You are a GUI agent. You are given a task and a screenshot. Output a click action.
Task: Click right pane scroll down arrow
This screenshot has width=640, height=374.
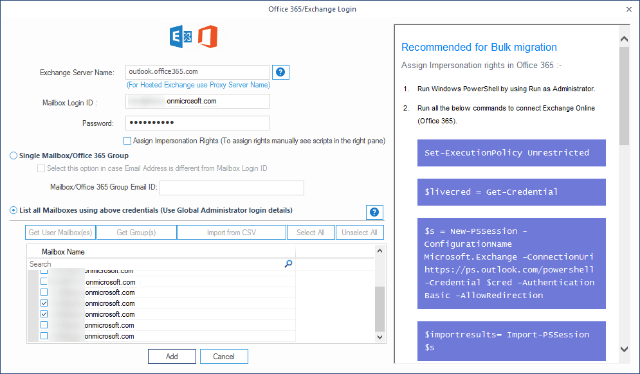click(624, 349)
